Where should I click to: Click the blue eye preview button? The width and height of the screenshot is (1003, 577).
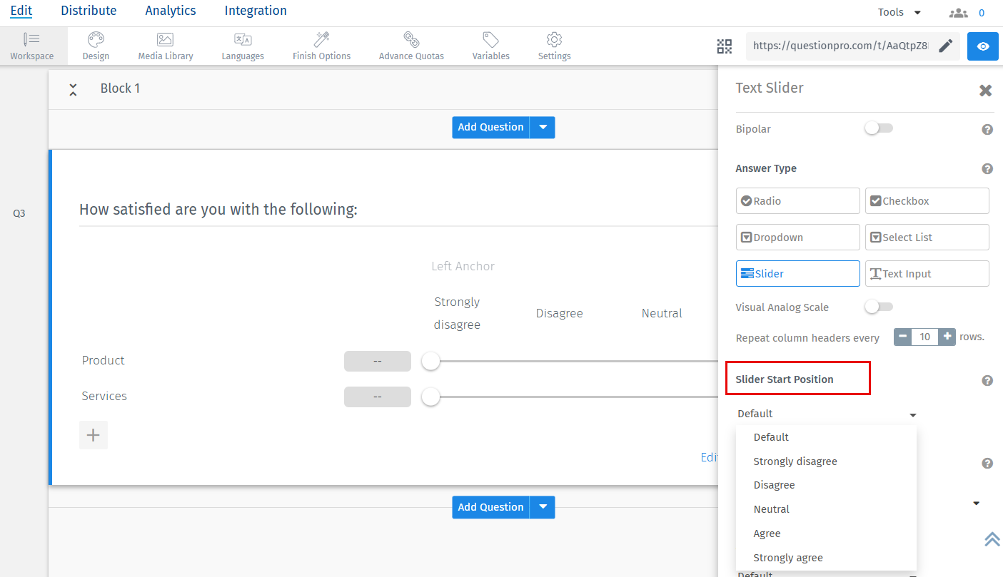click(x=983, y=46)
